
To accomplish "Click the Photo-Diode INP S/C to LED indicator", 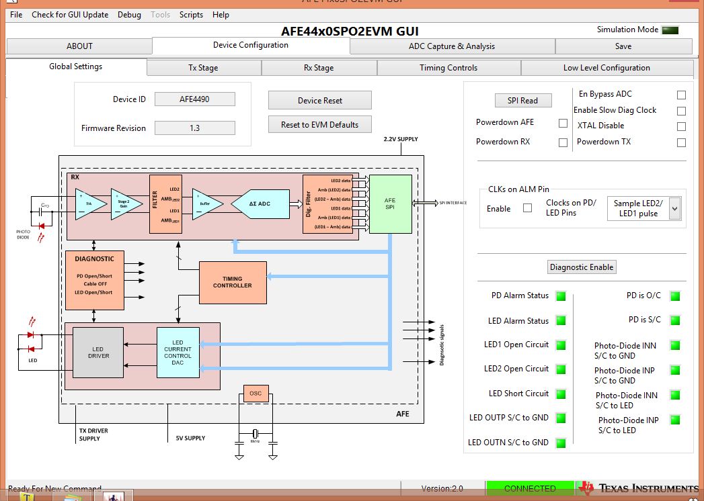I will (675, 420).
